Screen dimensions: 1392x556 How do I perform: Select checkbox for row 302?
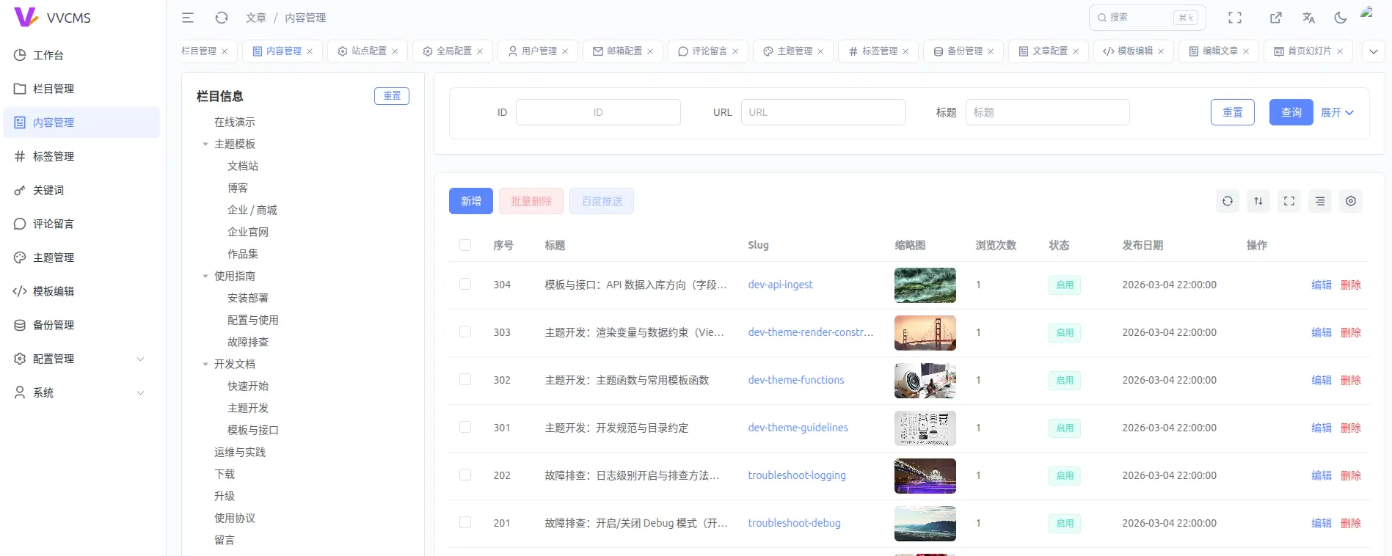tap(465, 379)
